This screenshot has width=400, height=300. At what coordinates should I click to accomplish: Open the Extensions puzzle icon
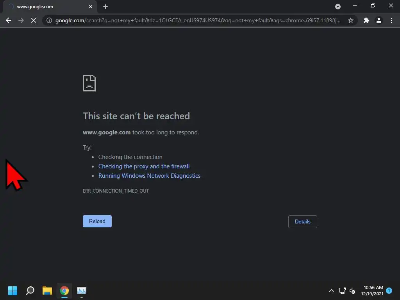point(366,20)
